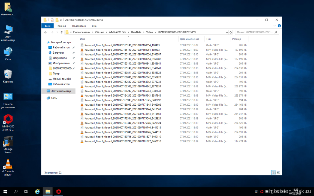Navigate to Общие in the address bar
The image size is (314, 196).
pos(100,32)
